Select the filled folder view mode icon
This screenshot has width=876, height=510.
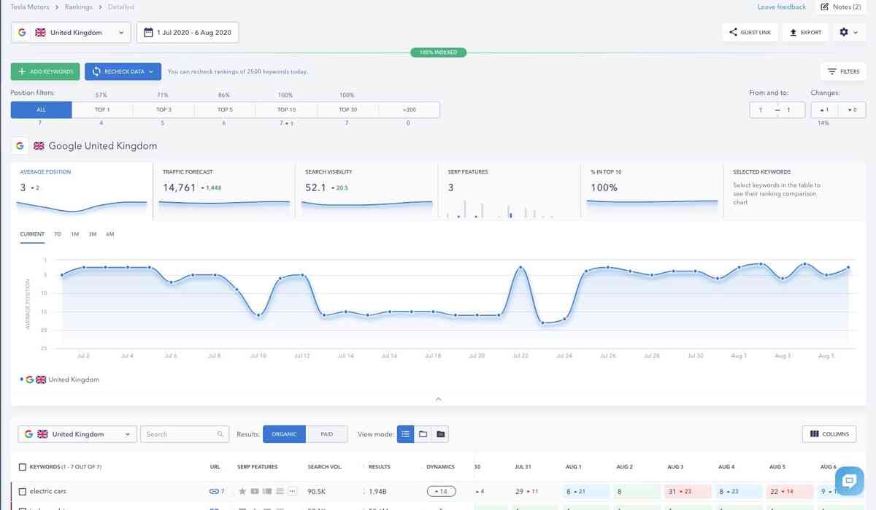point(440,434)
